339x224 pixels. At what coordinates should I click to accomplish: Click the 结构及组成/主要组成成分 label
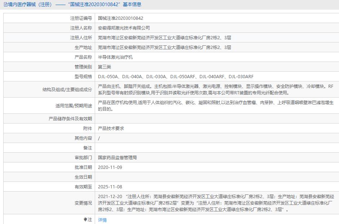tap(67, 90)
